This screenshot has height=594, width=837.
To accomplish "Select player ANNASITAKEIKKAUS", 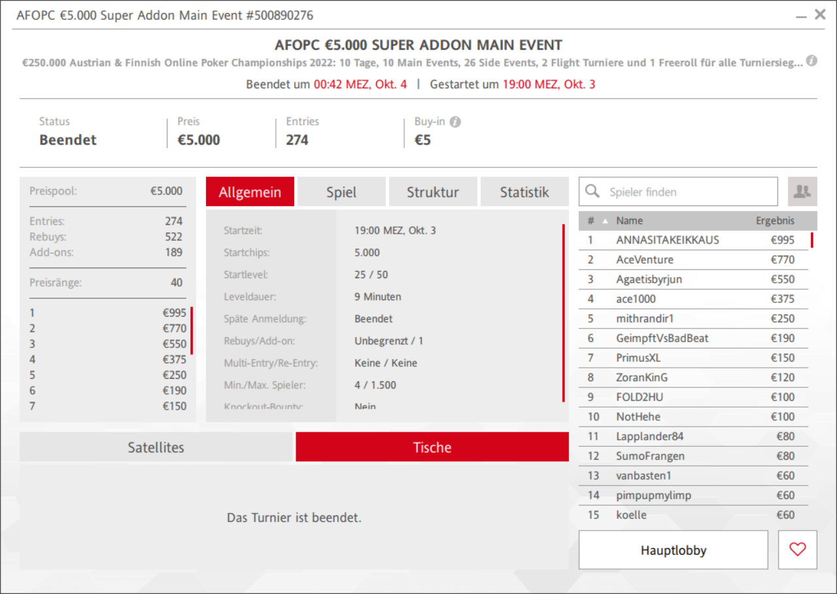I will click(x=693, y=240).
